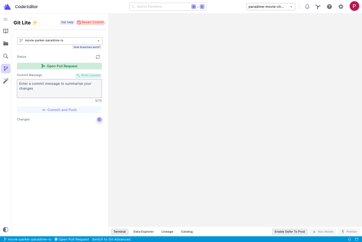Image resolution: width=362 pixels, height=242 pixels.
Task: Expand the movie-parker-paradime-io branch dropdown
Action: coord(60,41)
